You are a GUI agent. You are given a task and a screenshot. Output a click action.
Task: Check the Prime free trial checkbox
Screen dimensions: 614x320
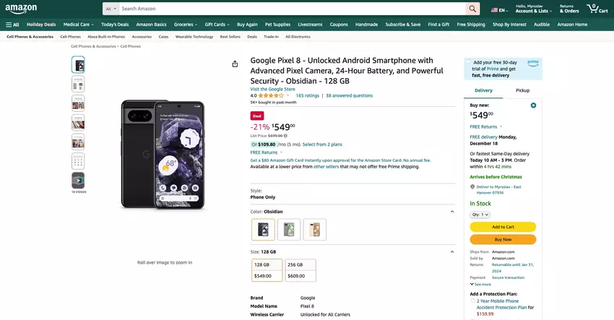468,63
